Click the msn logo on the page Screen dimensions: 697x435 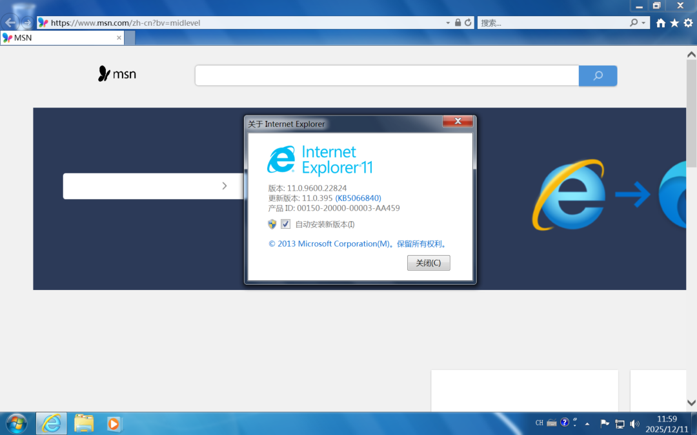(117, 73)
